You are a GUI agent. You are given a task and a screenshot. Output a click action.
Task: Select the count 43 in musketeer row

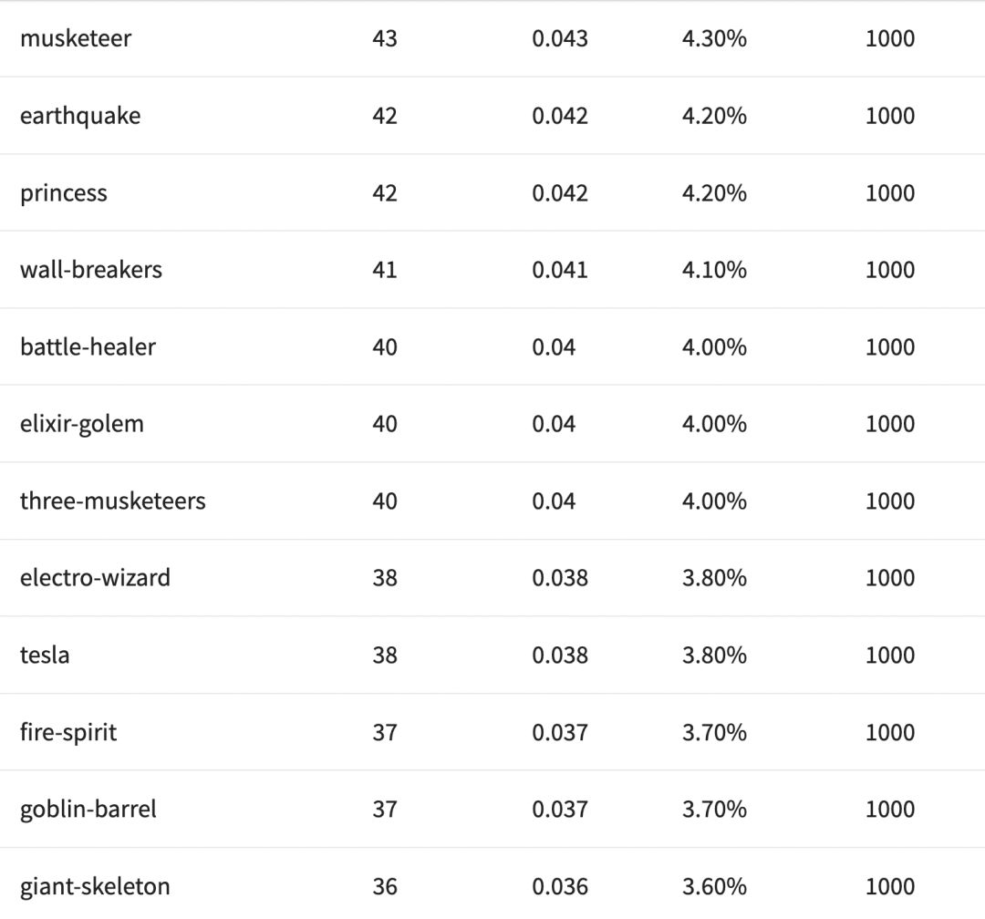[x=385, y=38]
